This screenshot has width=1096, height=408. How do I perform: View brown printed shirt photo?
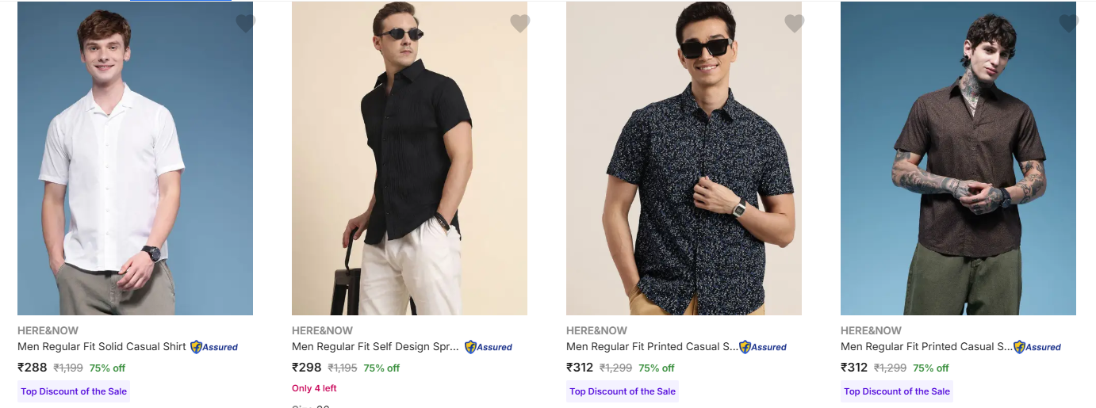pyautogui.click(x=958, y=158)
